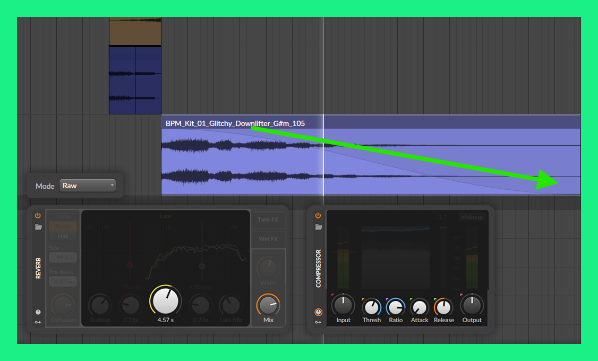Click the Compressor modulator routing icon
Image resolution: width=598 pixels, height=361 pixels.
point(318,322)
